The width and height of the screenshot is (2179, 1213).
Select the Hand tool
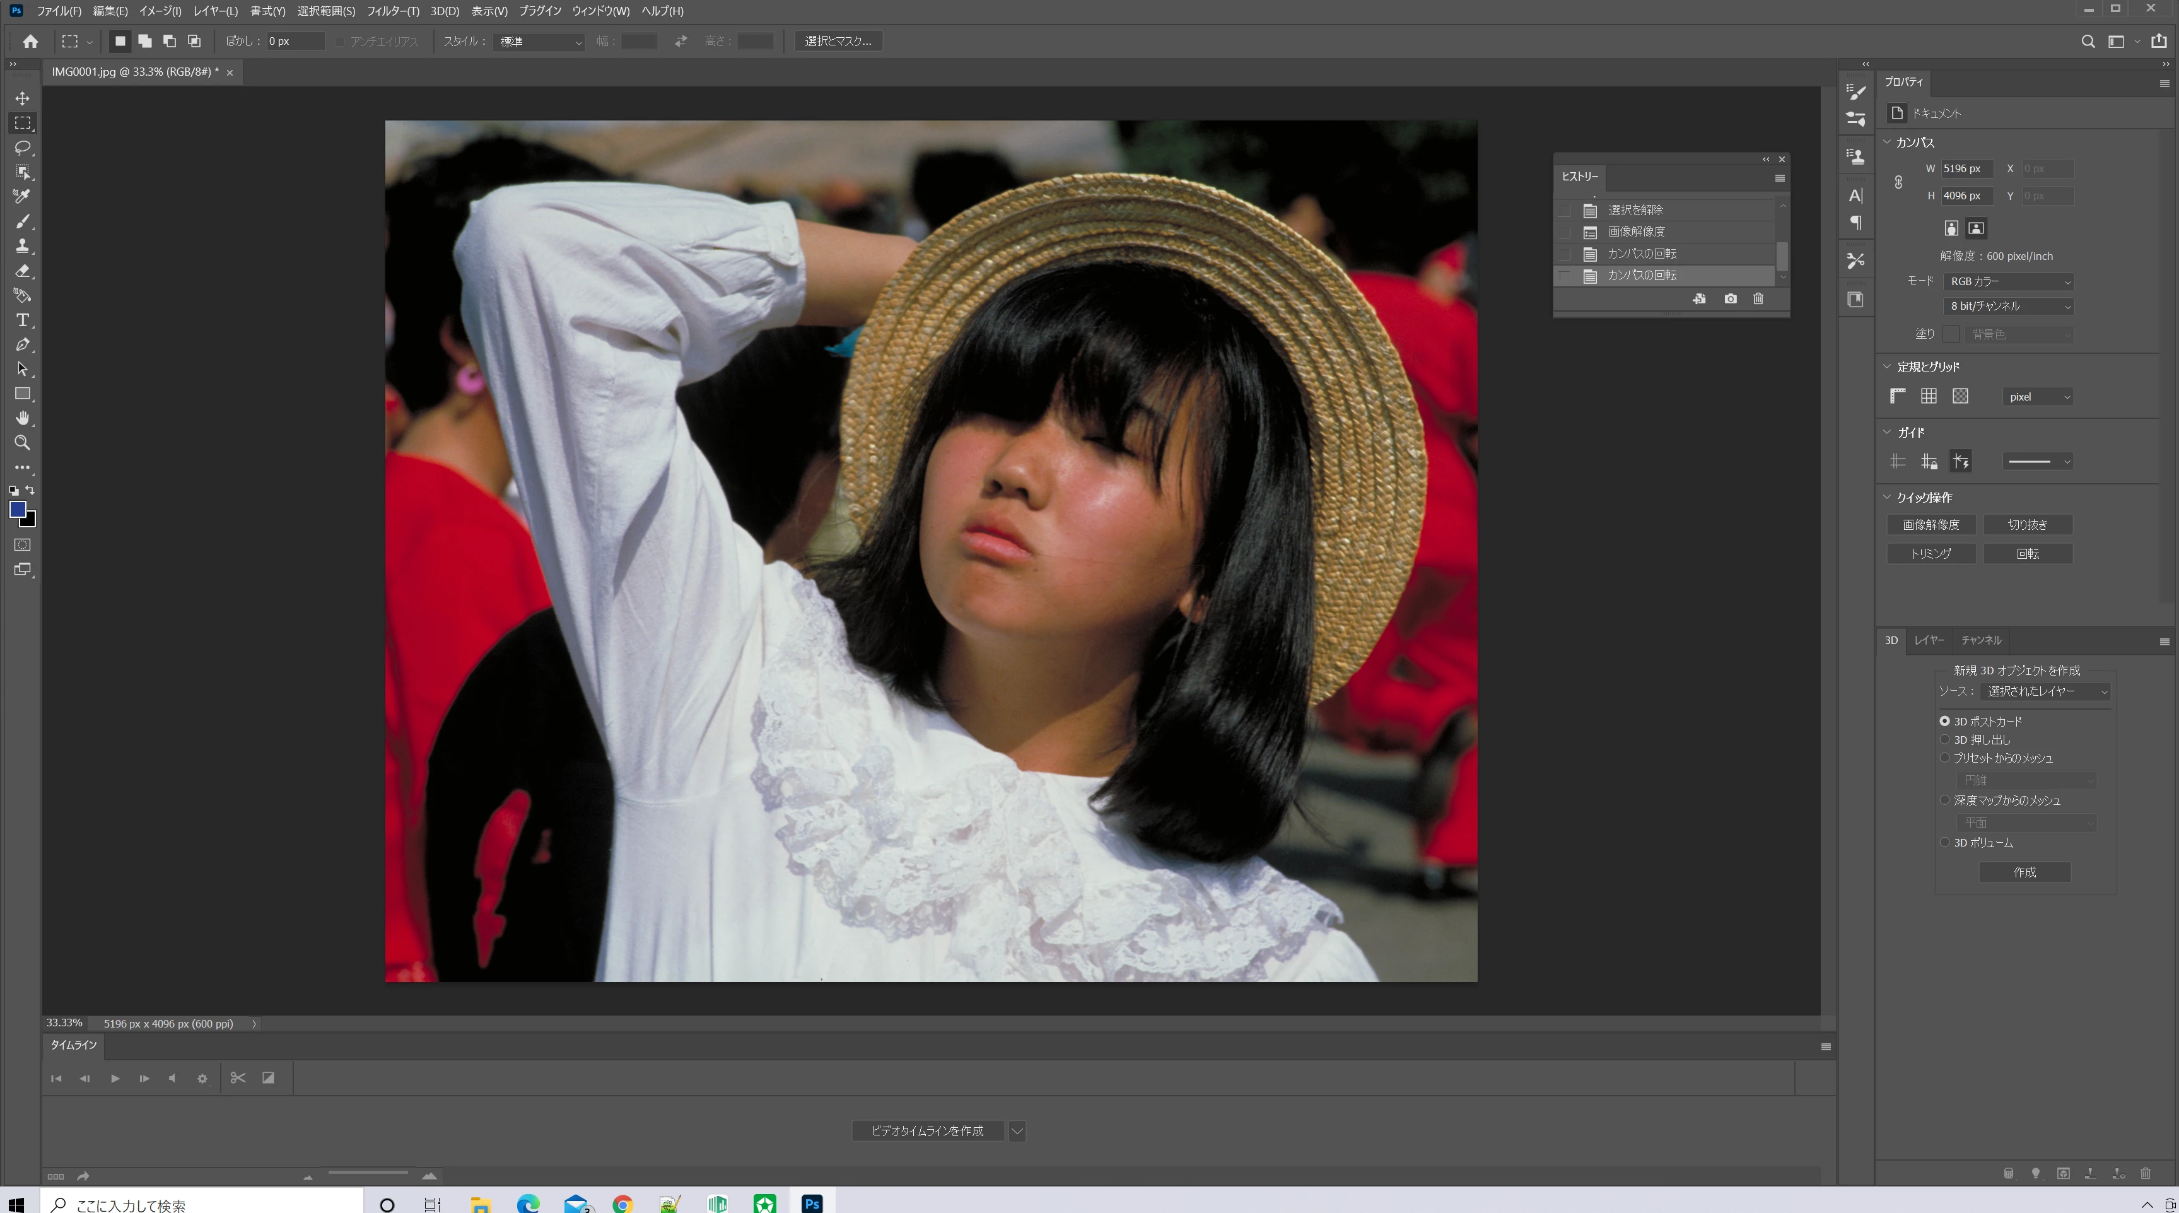click(23, 418)
